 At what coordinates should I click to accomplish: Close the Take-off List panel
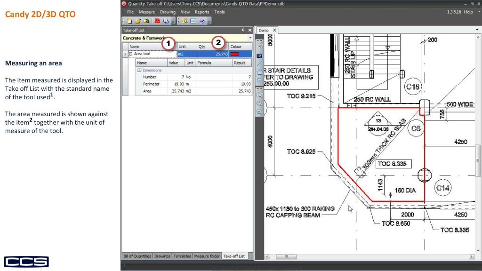point(249,30)
